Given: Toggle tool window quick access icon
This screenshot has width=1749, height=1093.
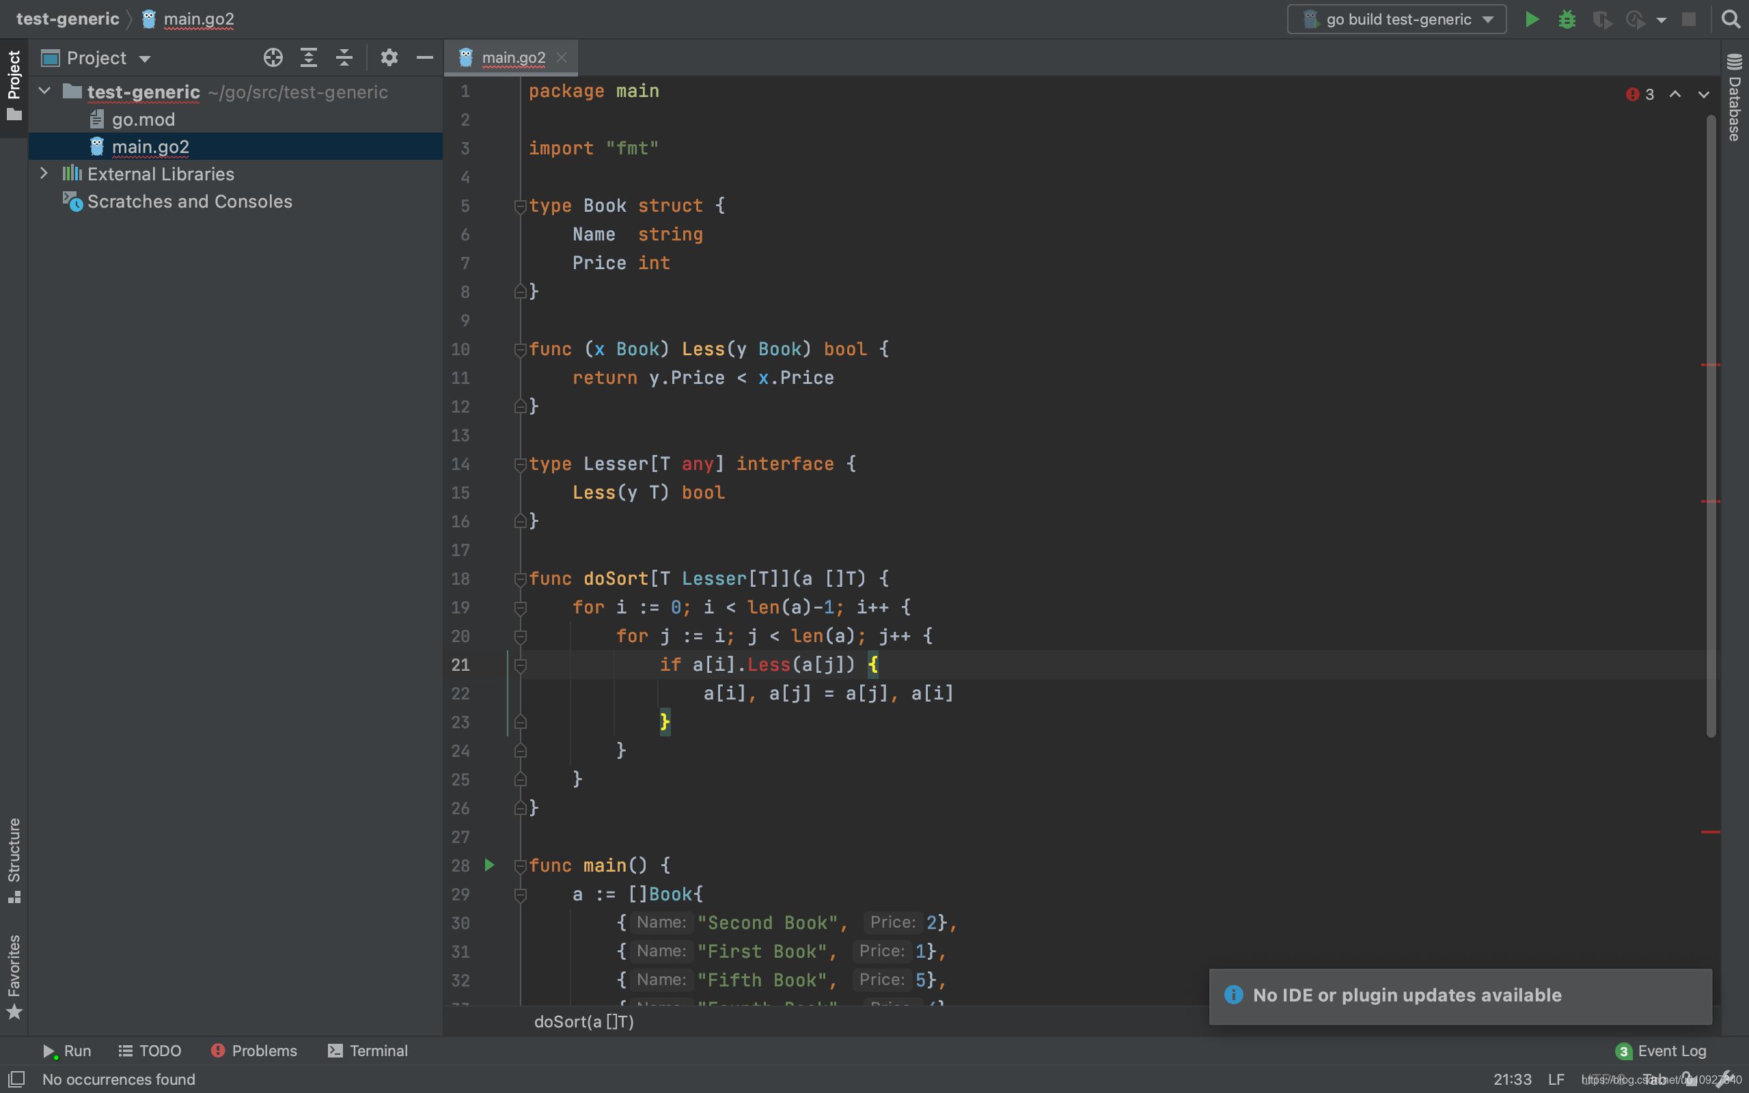Looking at the screenshot, I should pyautogui.click(x=16, y=1079).
